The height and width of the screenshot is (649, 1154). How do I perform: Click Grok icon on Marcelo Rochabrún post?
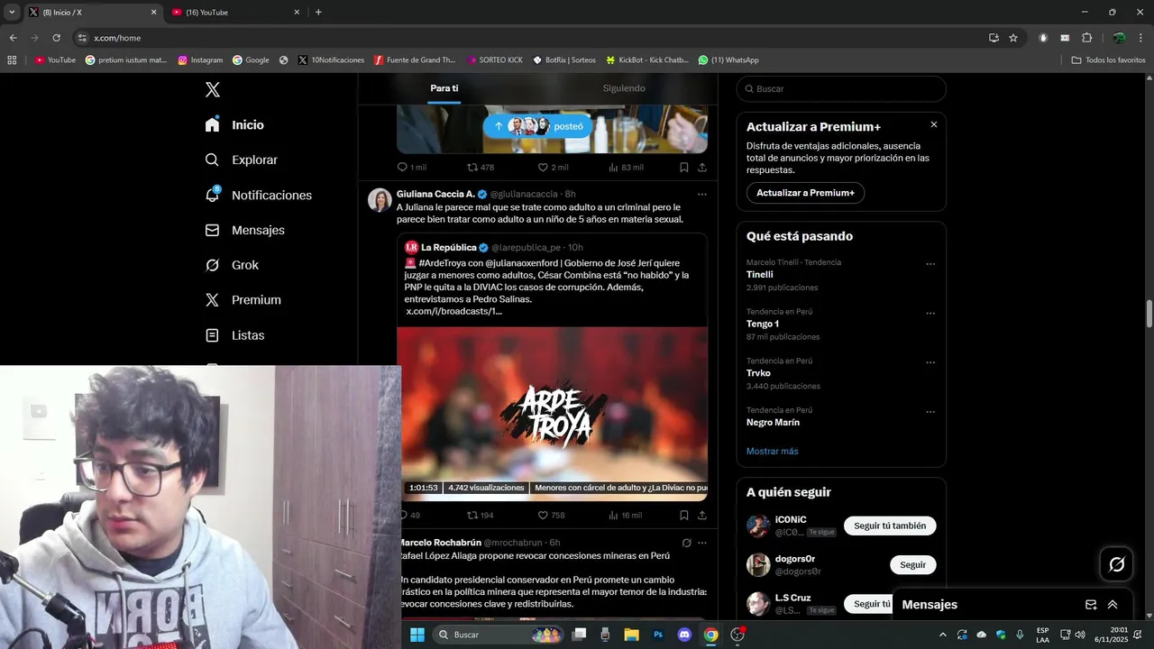click(686, 543)
